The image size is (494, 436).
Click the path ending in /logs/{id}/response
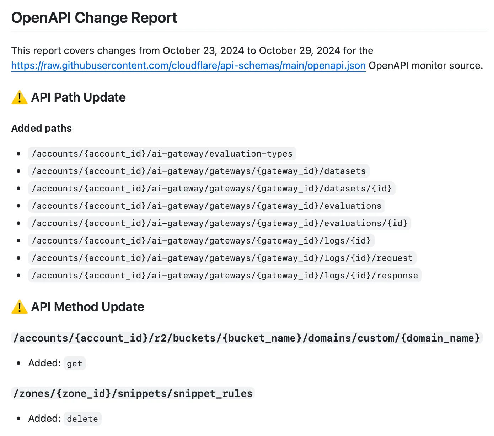coord(225,276)
